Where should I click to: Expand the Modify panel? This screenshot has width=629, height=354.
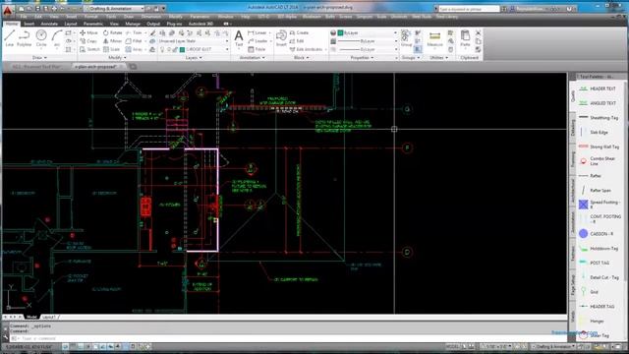(x=118, y=58)
